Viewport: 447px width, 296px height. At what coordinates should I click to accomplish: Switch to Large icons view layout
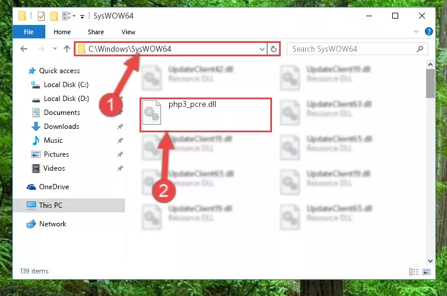427,272
